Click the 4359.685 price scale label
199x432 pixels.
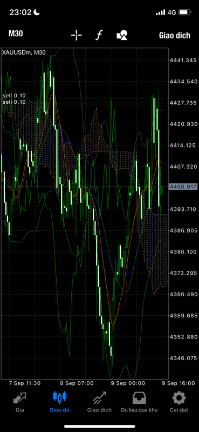coord(183,315)
